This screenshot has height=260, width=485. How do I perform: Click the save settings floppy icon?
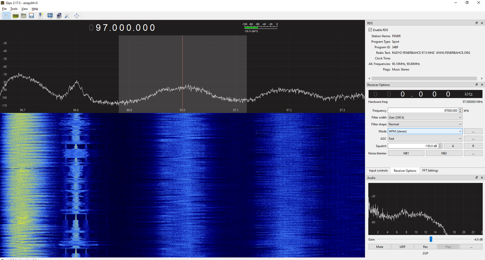click(x=31, y=16)
